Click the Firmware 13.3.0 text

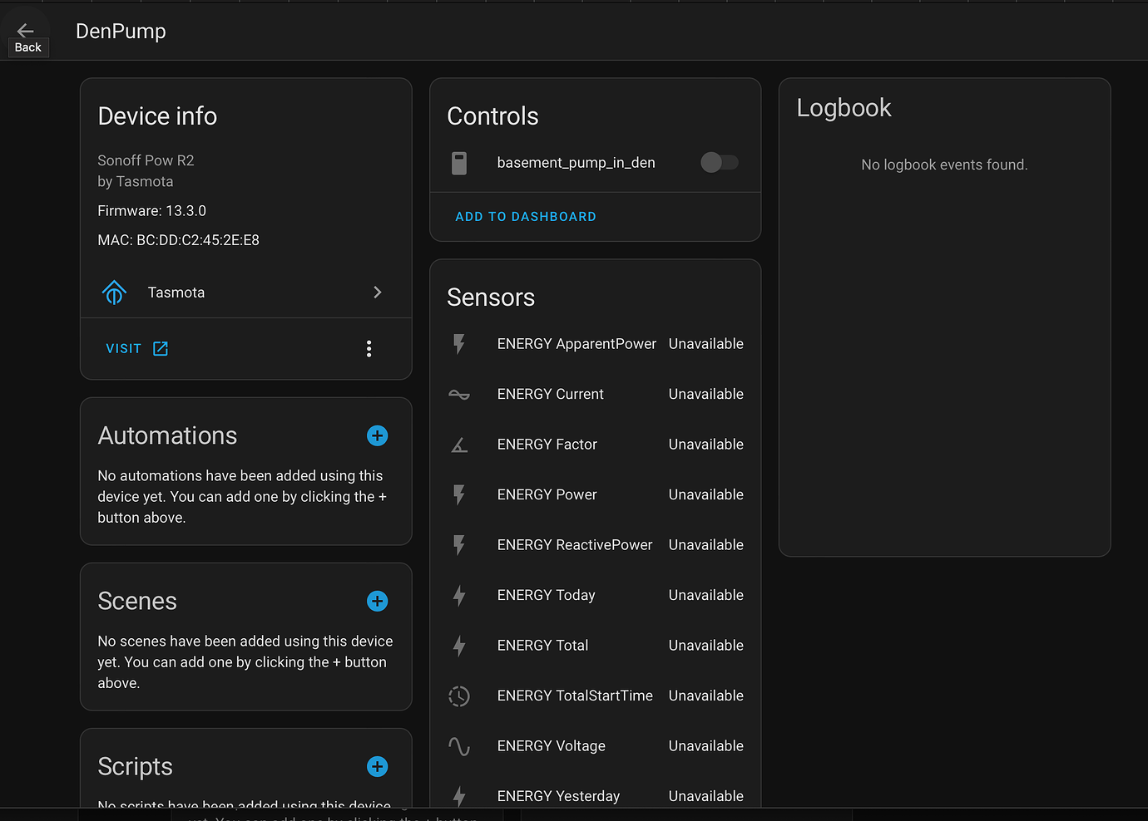(x=152, y=211)
